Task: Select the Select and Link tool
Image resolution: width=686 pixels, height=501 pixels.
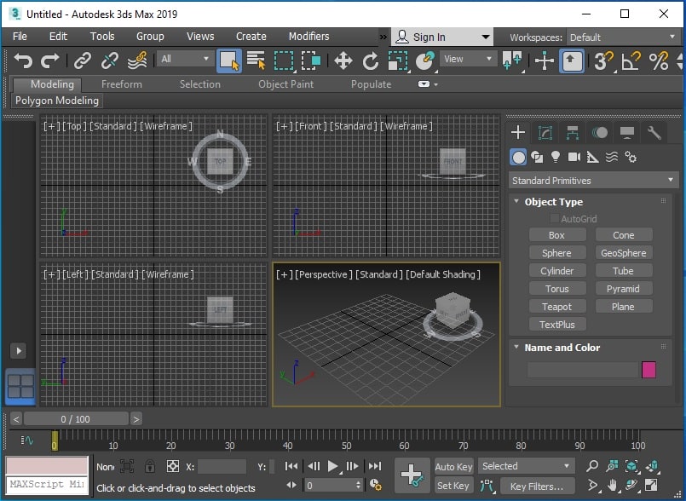Action: click(x=83, y=60)
